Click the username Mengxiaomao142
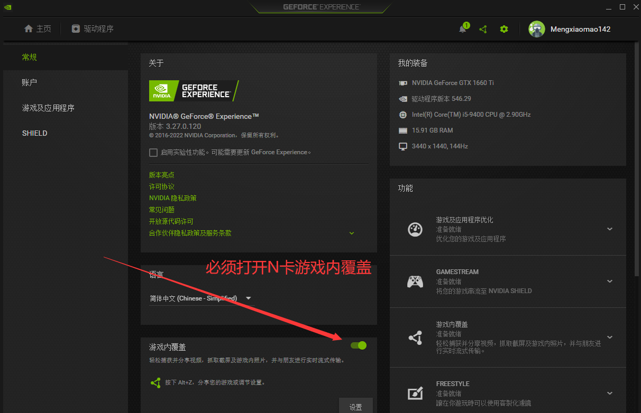Image resolution: width=641 pixels, height=413 pixels. (581, 29)
